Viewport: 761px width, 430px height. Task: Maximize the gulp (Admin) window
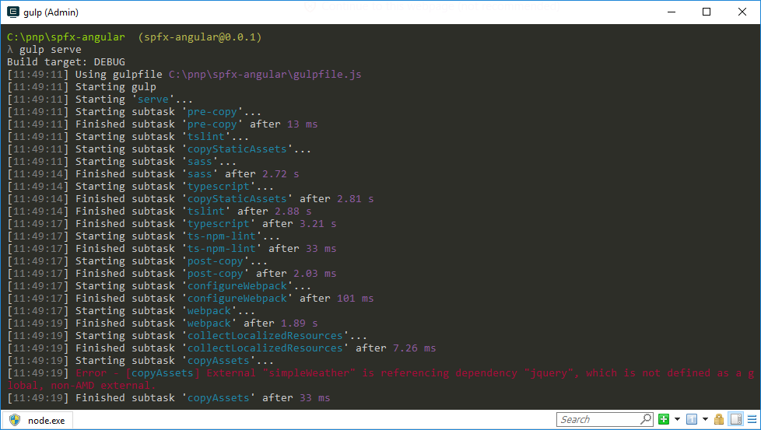[707, 12]
